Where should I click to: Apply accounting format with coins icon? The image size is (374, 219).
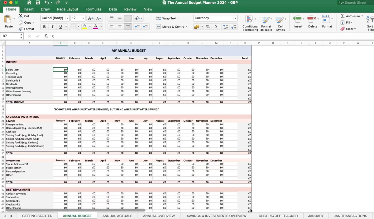click(197, 27)
